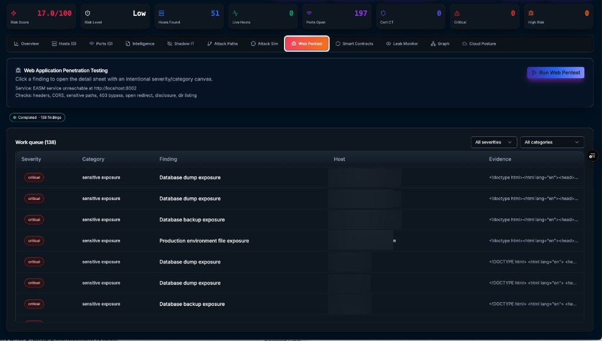Image resolution: width=602 pixels, height=341 pixels.
Task: Click the Ports Open wifi icon
Action: (309, 13)
